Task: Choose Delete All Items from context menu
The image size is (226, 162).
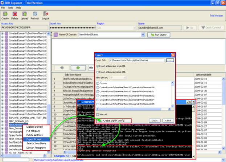Action: click(x=35, y=135)
